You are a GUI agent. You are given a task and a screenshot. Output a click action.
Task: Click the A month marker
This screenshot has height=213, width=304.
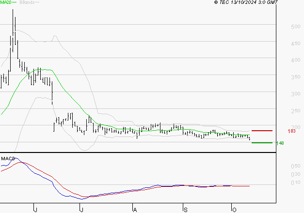click(135, 210)
